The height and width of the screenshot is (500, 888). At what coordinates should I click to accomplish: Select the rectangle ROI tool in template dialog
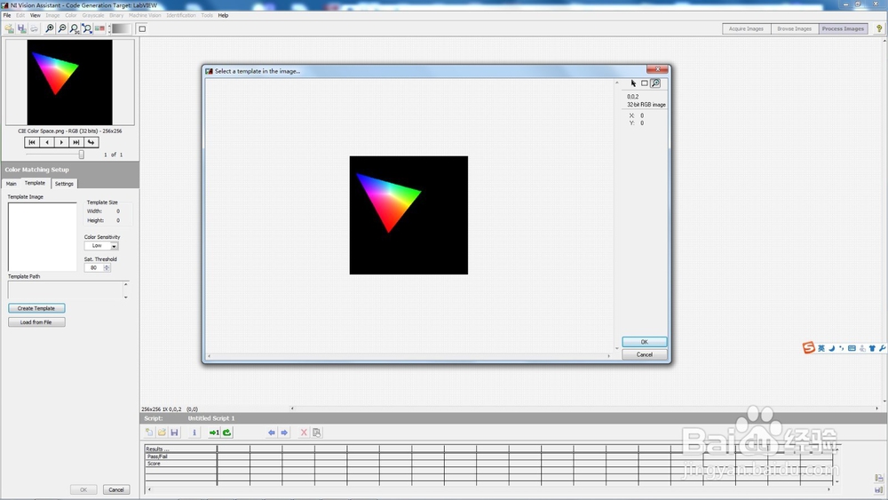click(x=645, y=83)
